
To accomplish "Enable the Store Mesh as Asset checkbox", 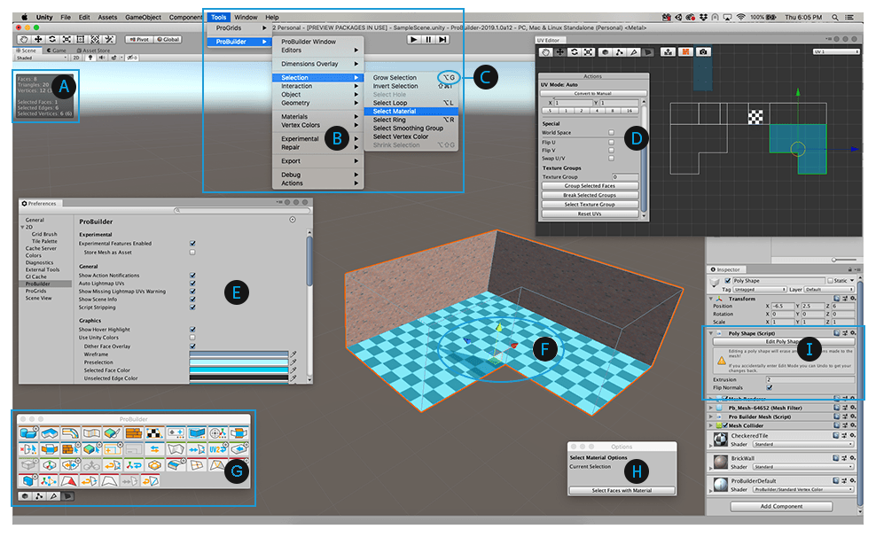I will [192, 252].
